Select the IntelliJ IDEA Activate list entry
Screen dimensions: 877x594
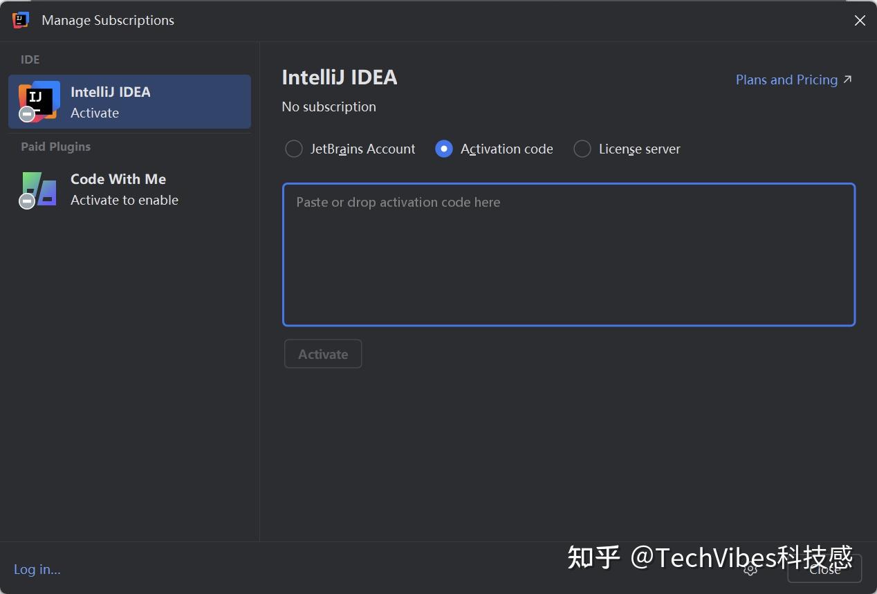[x=129, y=102]
